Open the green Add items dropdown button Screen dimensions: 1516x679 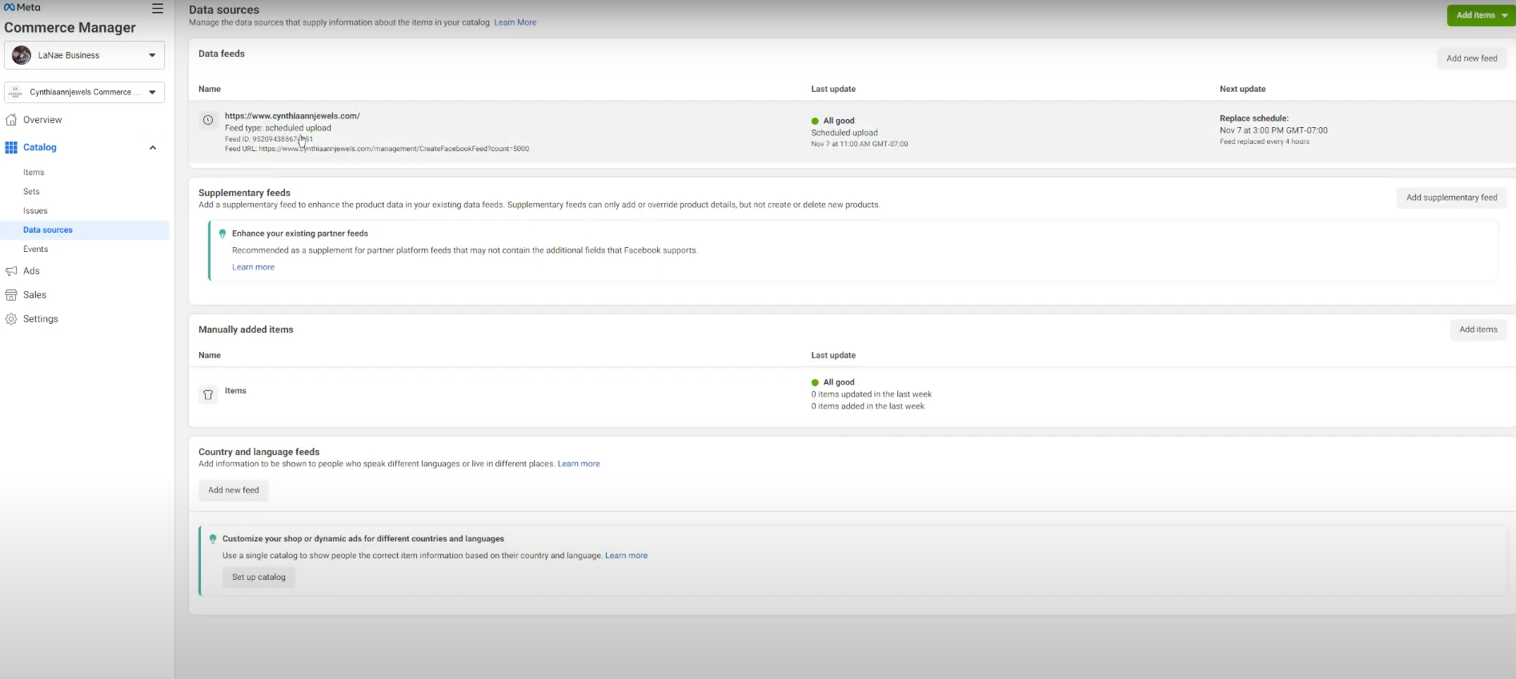(x=1481, y=15)
